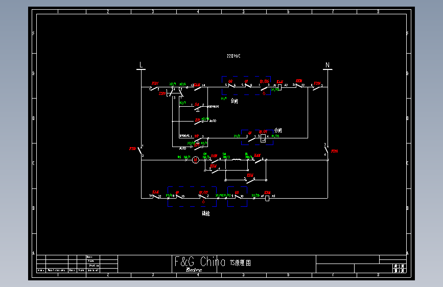The height and width of the screenshot is (287, 443).
Task: Select the blue dashed box around 分闸 circuit
Action: pyautogui.click(x=257, y=137)
